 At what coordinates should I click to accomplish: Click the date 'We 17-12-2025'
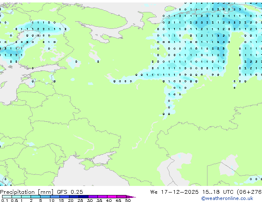coord(174,192)
